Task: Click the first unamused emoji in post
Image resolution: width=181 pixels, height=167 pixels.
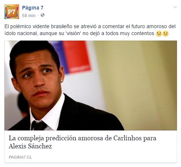Action: [x=159, y=34]
